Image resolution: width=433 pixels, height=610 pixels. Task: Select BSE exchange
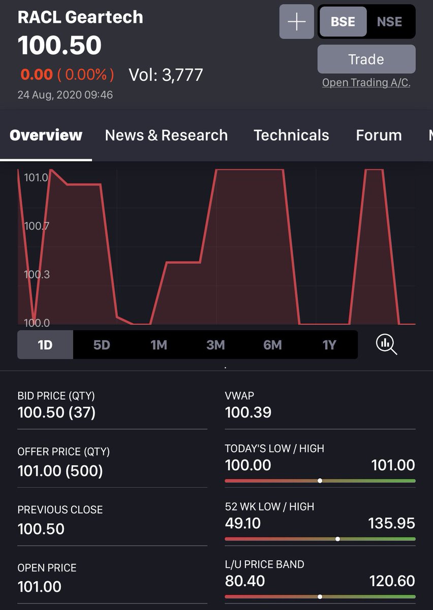[343, 22]
